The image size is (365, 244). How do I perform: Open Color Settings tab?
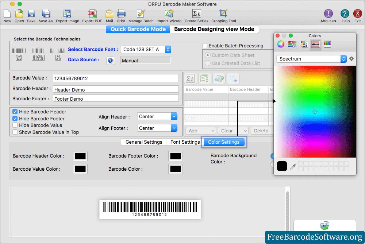point(224,142)
